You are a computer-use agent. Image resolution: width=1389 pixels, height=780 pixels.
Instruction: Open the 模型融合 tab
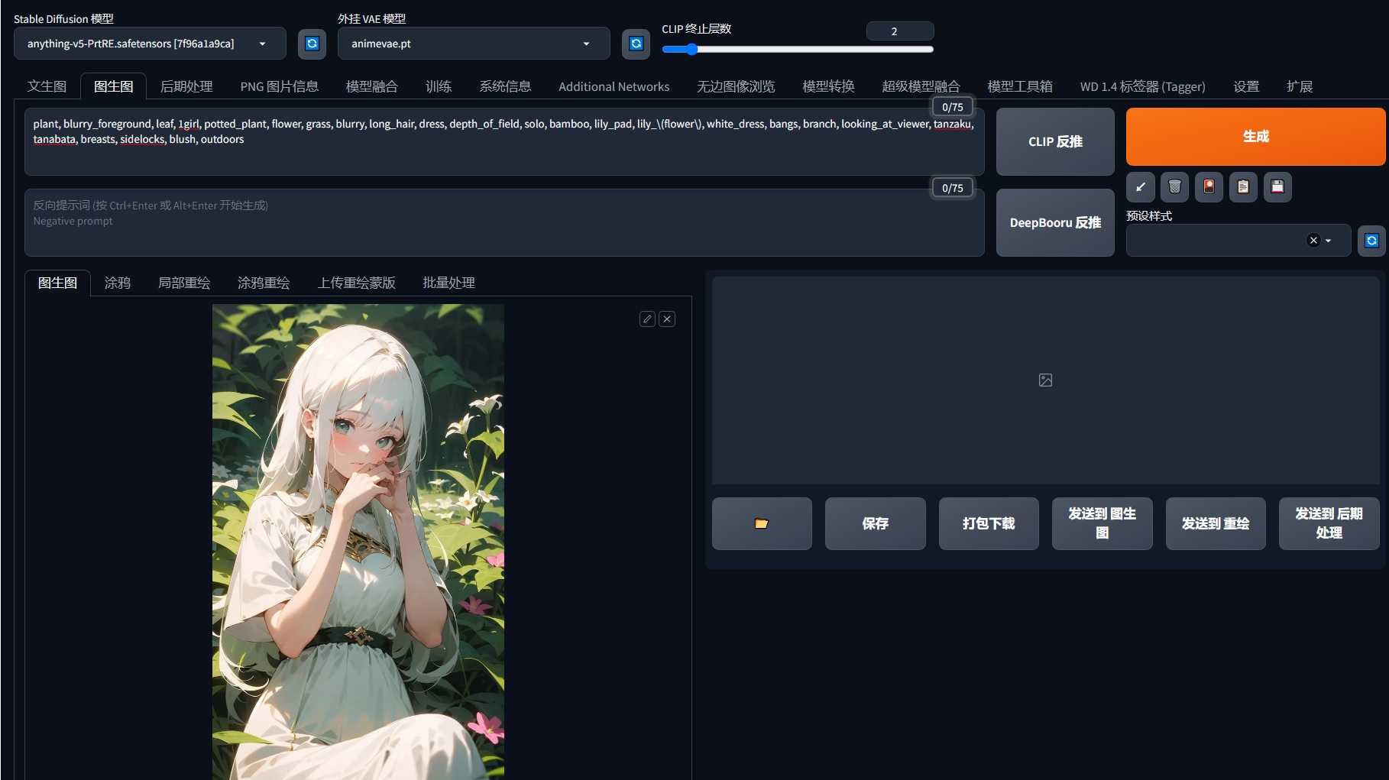[371, 86]
